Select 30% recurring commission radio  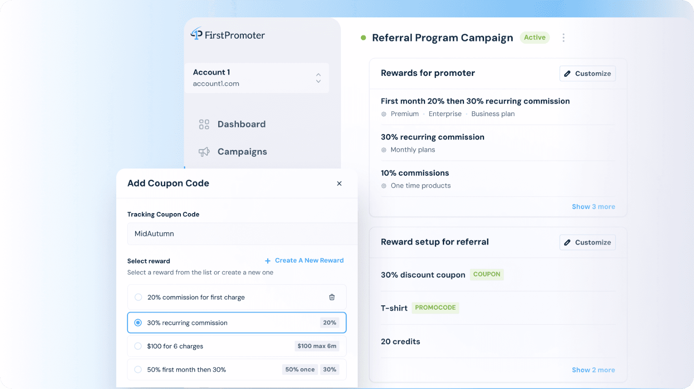coord(138,323)
